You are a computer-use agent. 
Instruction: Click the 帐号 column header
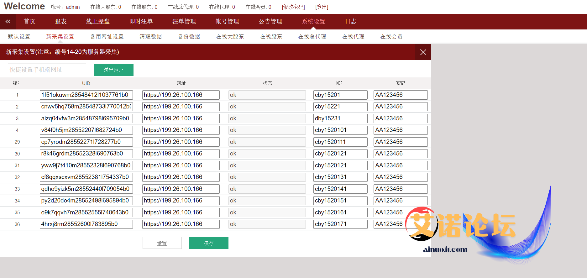tap(340, 83)
